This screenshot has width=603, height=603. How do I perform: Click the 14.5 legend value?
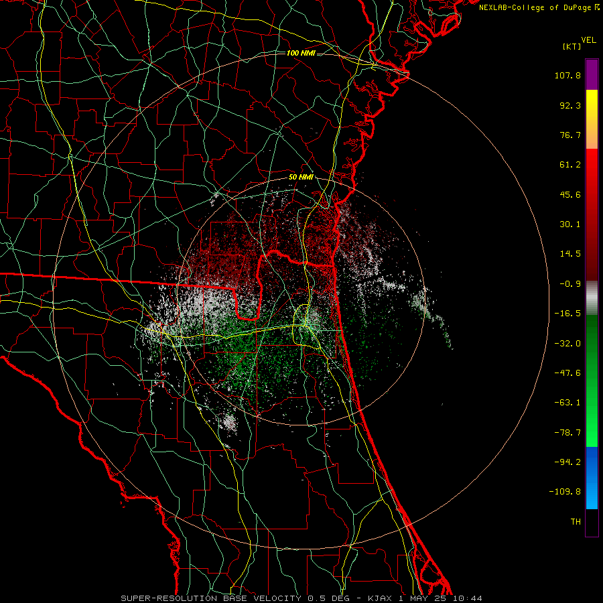(570, 254)
